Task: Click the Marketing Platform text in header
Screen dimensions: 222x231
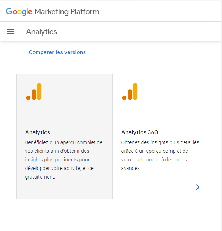Action: 67,12
